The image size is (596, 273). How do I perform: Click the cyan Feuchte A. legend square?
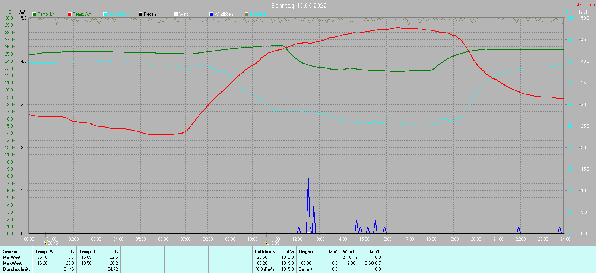tap(105, 14)
